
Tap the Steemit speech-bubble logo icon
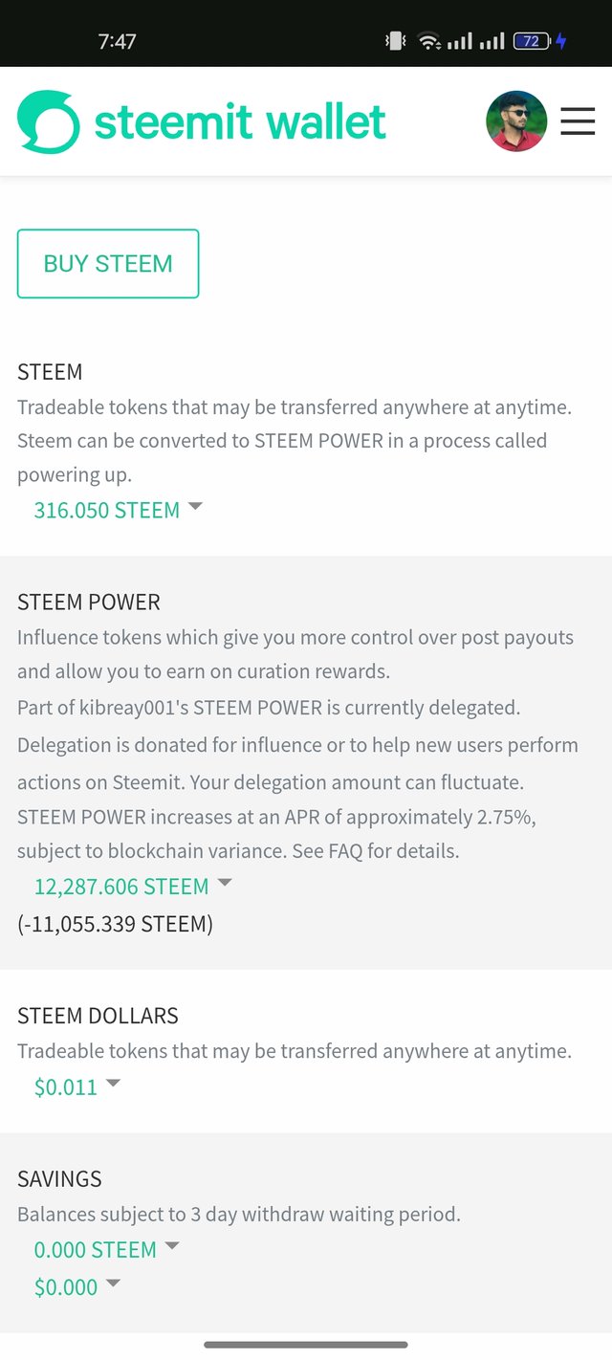pos(48,121)
